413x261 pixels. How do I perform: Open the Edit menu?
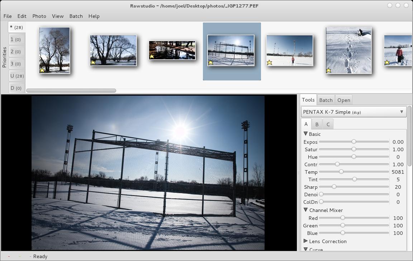coord(22,16)
